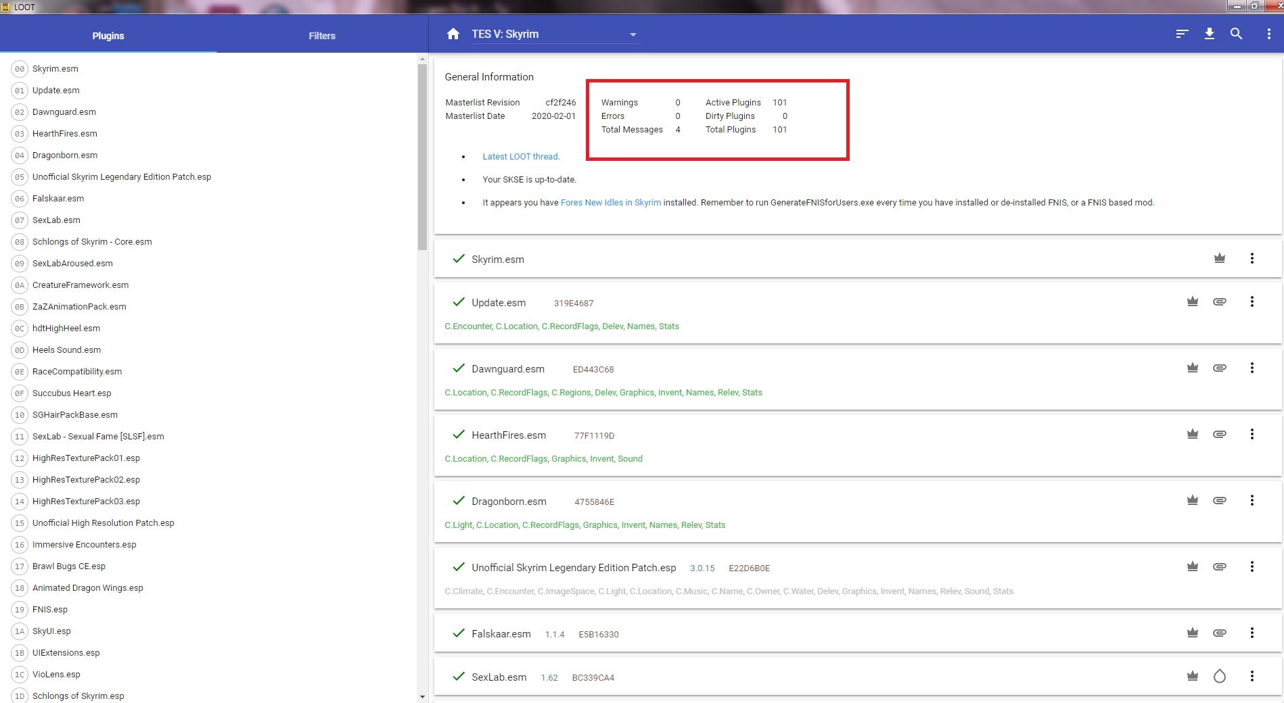Open the three-dot menu for Update.esm

tap(1252, 301)
